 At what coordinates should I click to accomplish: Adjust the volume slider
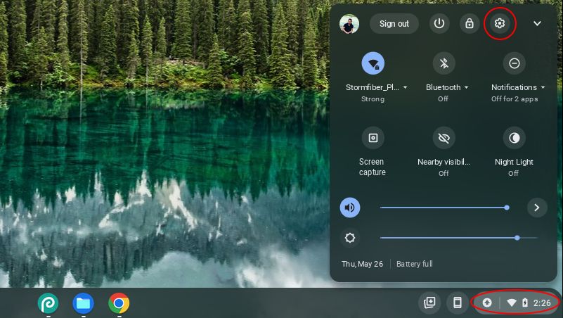coord(444,208)
